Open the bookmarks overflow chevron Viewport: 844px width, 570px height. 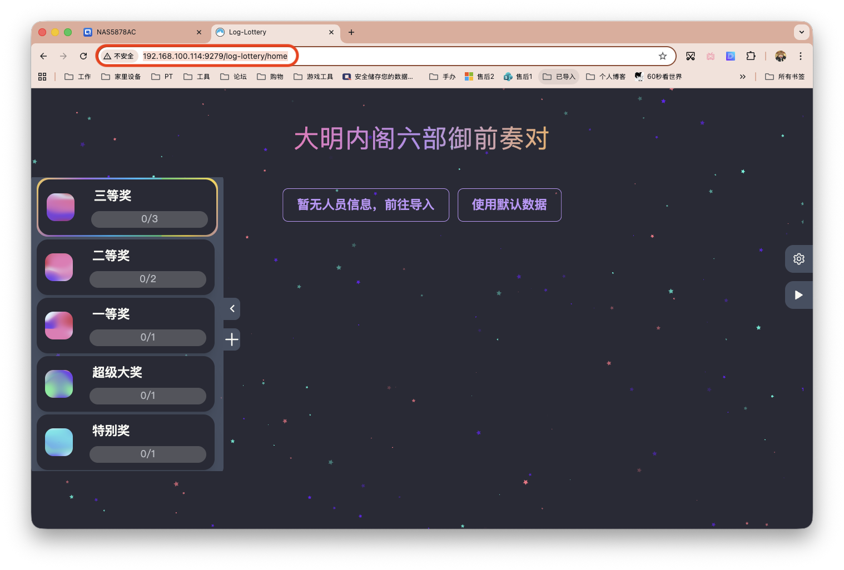tap(743, 77)
